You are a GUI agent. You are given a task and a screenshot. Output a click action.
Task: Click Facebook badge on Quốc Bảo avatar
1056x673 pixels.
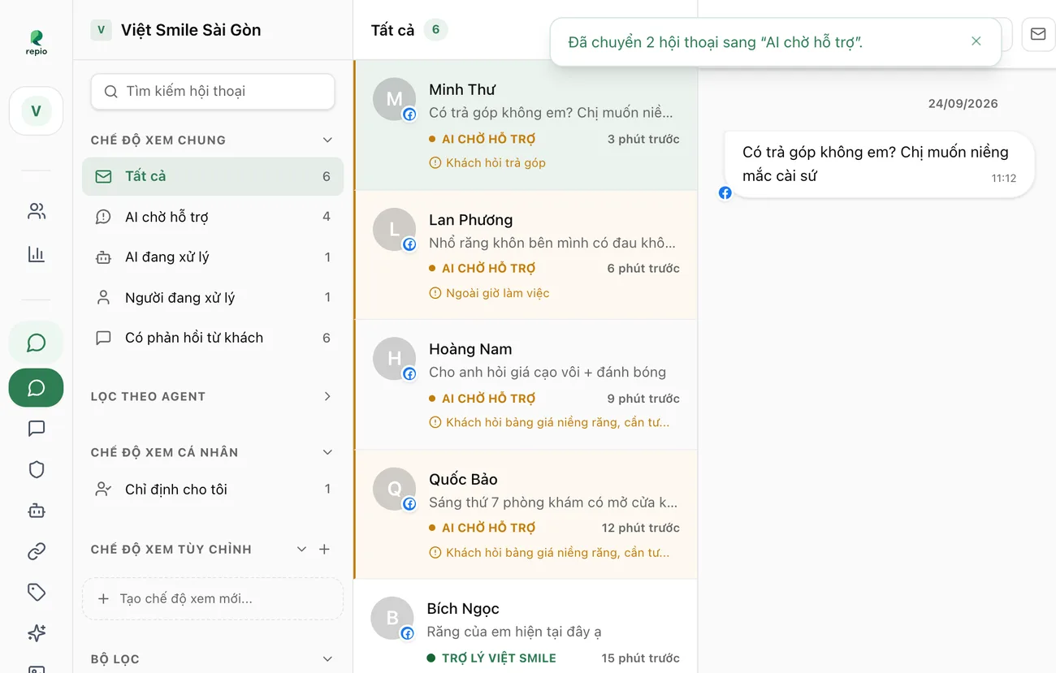click(409, 504)
